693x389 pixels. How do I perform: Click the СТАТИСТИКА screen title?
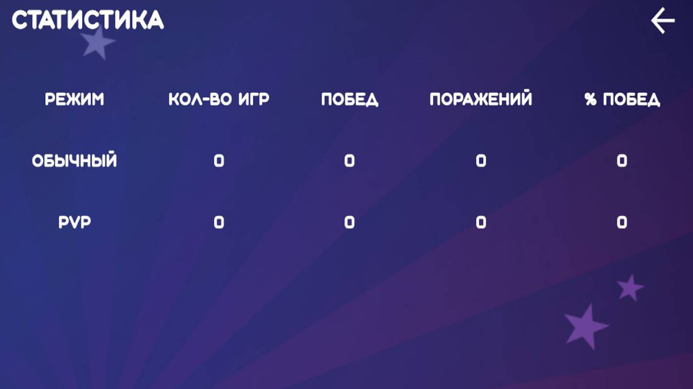pyautogui.click(x=88, y=20)
